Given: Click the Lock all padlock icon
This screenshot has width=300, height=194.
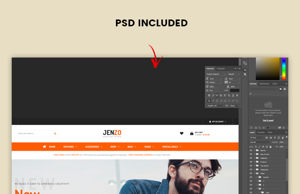Looking at the screenshot, I should tap(271, 147).
